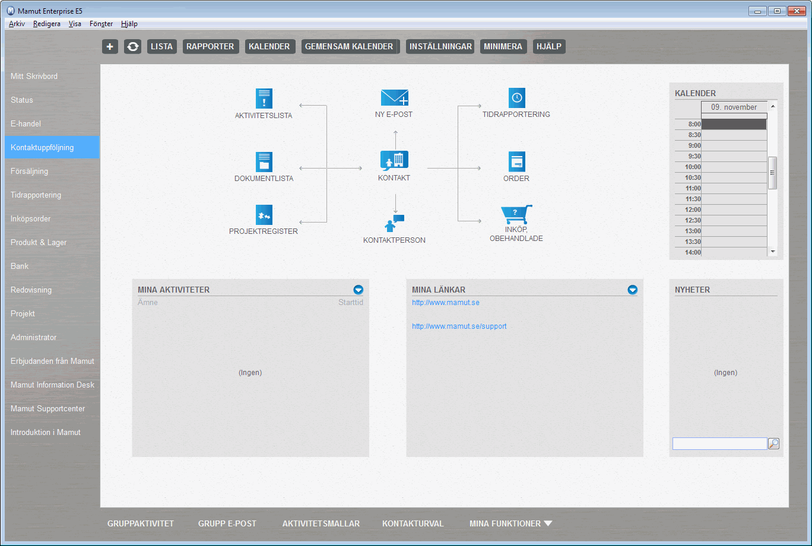Expand the Mina Aktiviteter dropdown arrow
The height and width of the screenshot is (546, 812).
click(358, 290)
